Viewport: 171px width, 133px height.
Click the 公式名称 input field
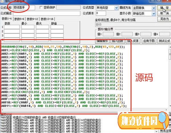(24, 8)
